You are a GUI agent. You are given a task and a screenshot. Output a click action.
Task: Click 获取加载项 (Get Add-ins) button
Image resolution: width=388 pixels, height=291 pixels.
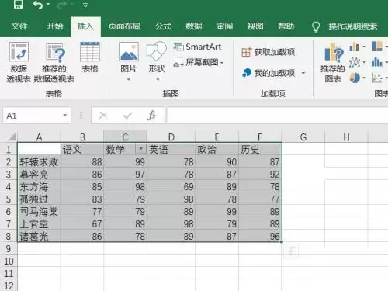[268, 52]
